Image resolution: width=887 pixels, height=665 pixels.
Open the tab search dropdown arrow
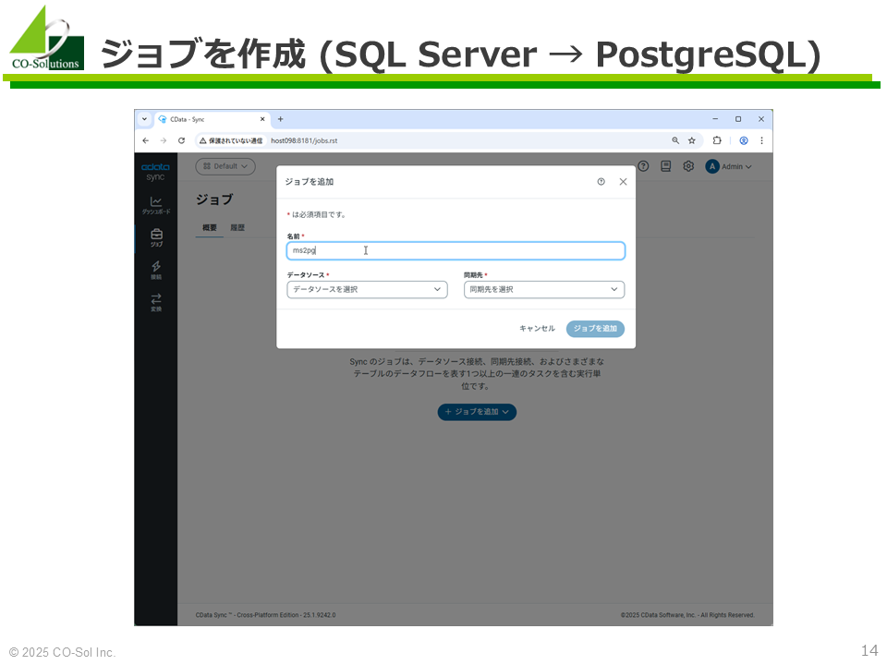pos(144,119)
